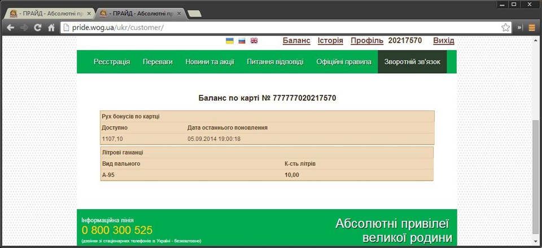The width and height of the screenshot is (542, 248).
Task: Log out via the Вихід link
Action: (444, 41)
